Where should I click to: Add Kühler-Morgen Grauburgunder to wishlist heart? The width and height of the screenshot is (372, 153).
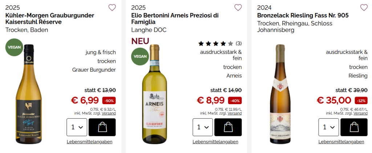pyautogui.click(x=112, y=8)
